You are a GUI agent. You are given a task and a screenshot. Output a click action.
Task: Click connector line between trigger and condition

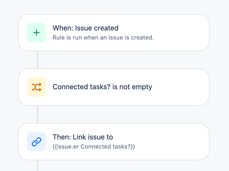38,60
